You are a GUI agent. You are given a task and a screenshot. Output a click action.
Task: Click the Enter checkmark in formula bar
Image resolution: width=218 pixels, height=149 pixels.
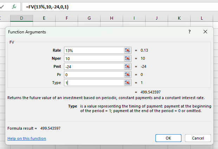[3, 7]
